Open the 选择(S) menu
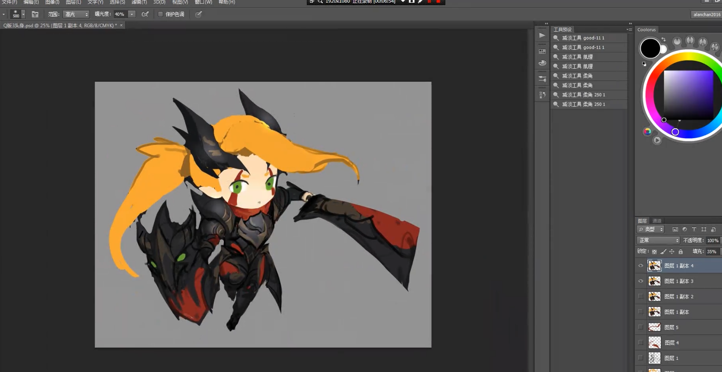The width and height of the screenshot is (722, 372). (118, 2)
